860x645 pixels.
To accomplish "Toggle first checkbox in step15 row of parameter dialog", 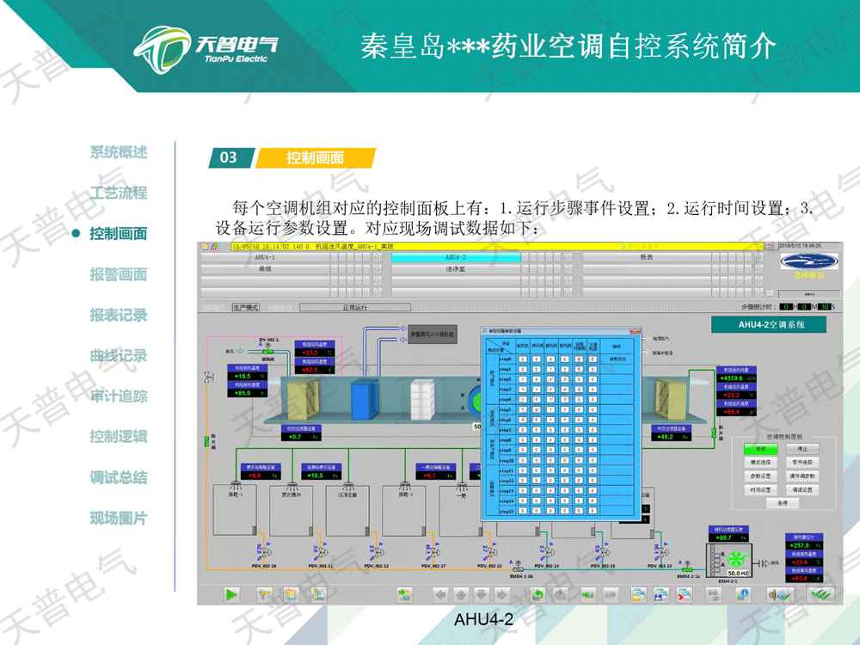I will [523, 511].
